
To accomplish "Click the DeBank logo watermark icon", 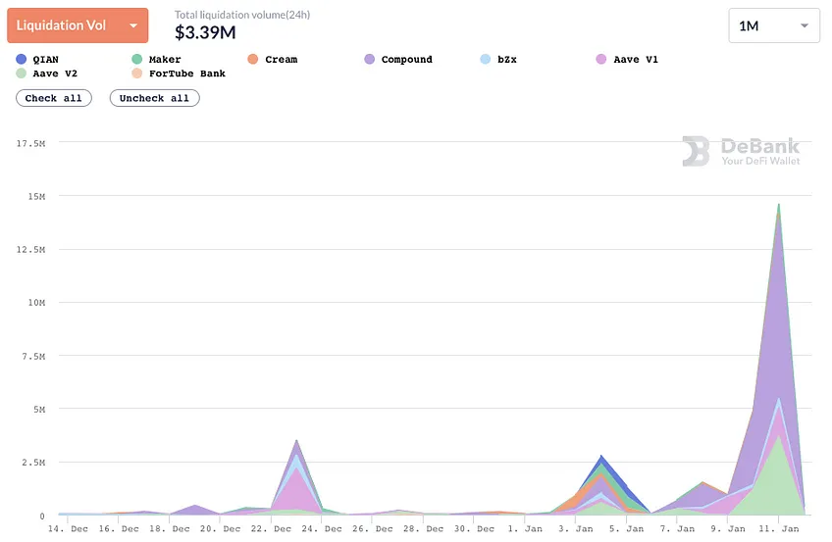I will click(x=695, y=151).
